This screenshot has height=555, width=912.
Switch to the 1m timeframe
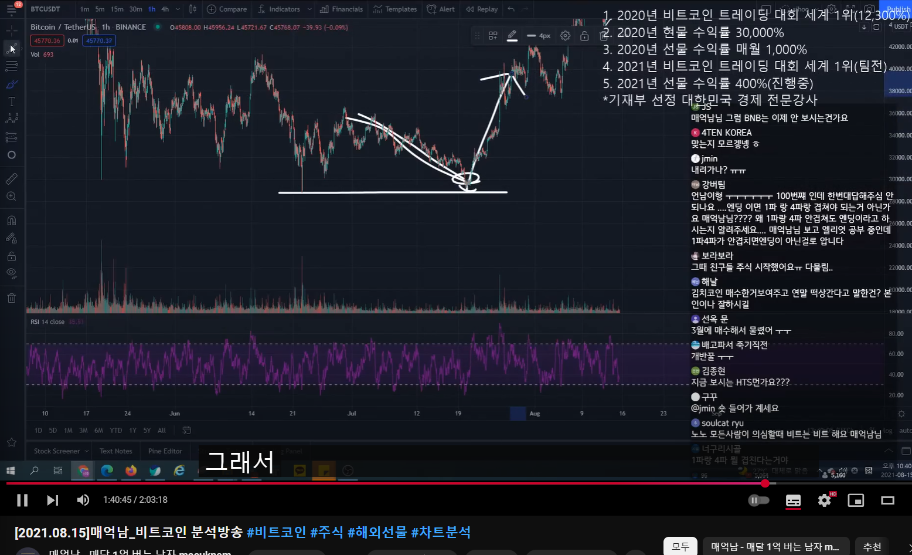tap(85, 9)
